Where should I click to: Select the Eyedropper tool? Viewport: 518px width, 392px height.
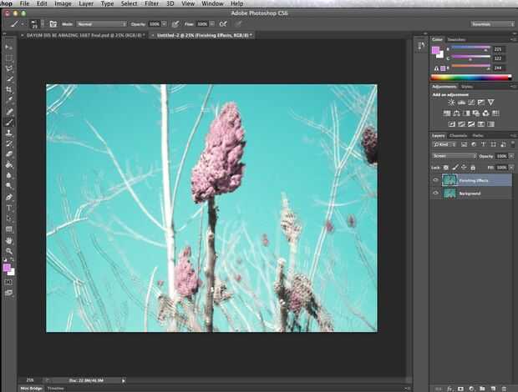coord(8,100)
